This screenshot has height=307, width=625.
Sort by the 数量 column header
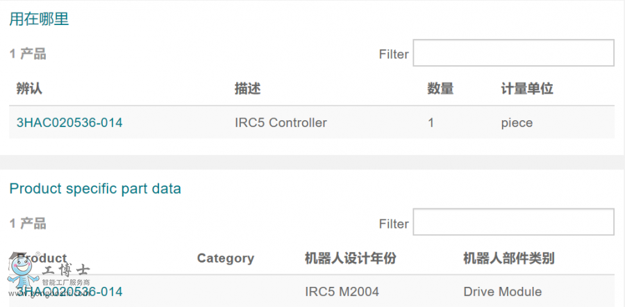pos(440,89)
